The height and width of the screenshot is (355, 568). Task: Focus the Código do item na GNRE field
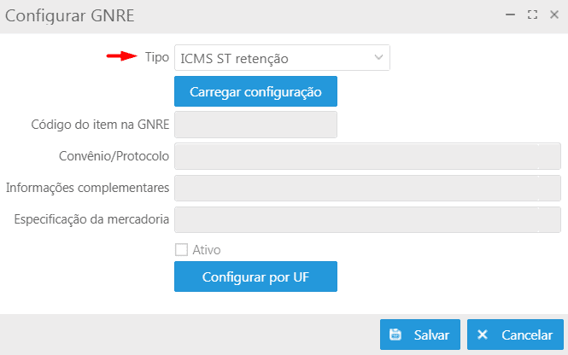click(x=255, y=125)
